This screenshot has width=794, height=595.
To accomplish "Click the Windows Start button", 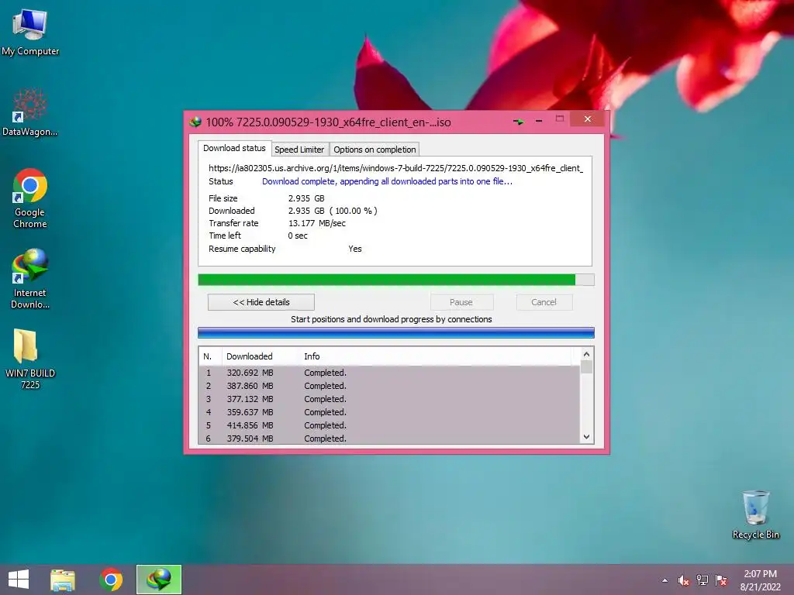I will point(19,580).
